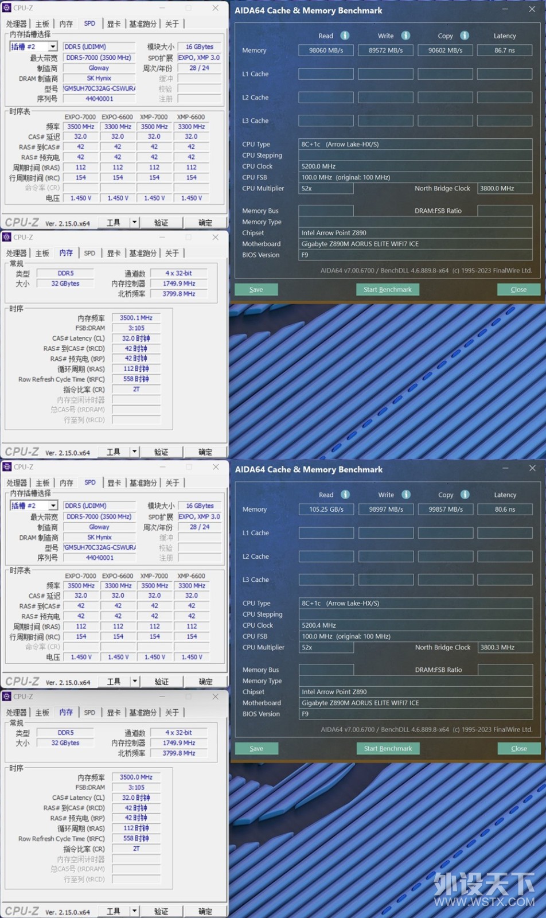Screen dimensions: 546x918
Task: Expand 工具 dropdown arrow in 3500.0 MHz memory window
Action: (x=135, y=911)
